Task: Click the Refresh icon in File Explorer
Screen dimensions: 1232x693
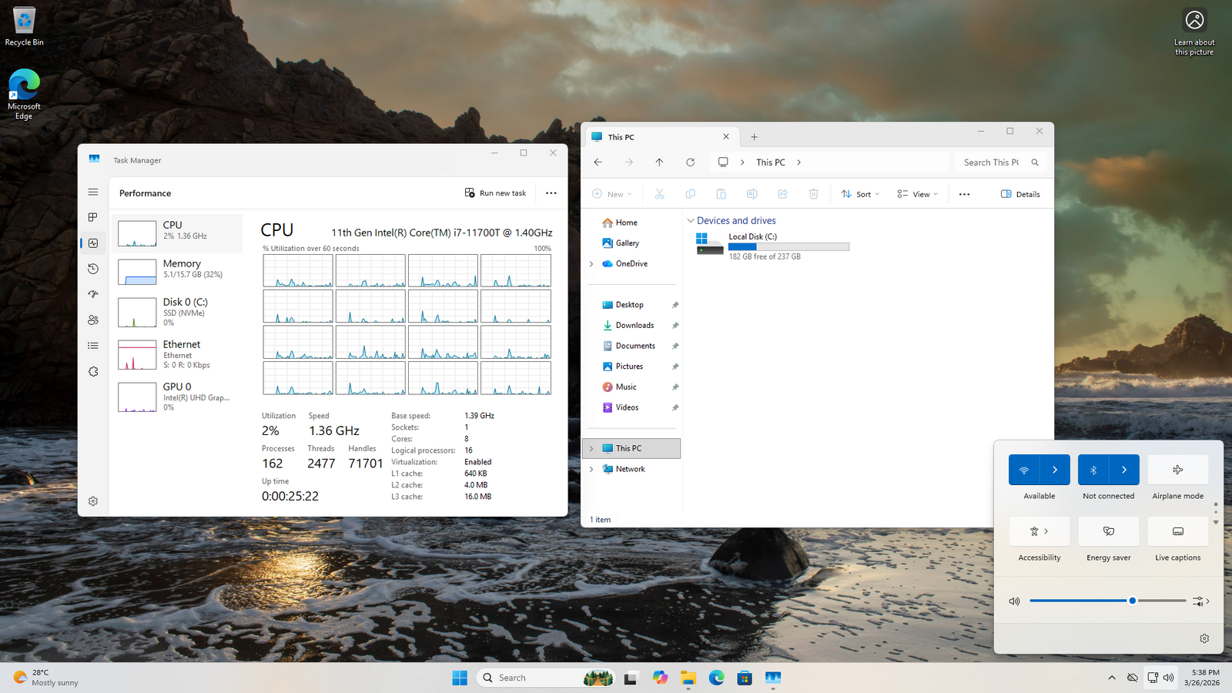Action: (690, 162)
